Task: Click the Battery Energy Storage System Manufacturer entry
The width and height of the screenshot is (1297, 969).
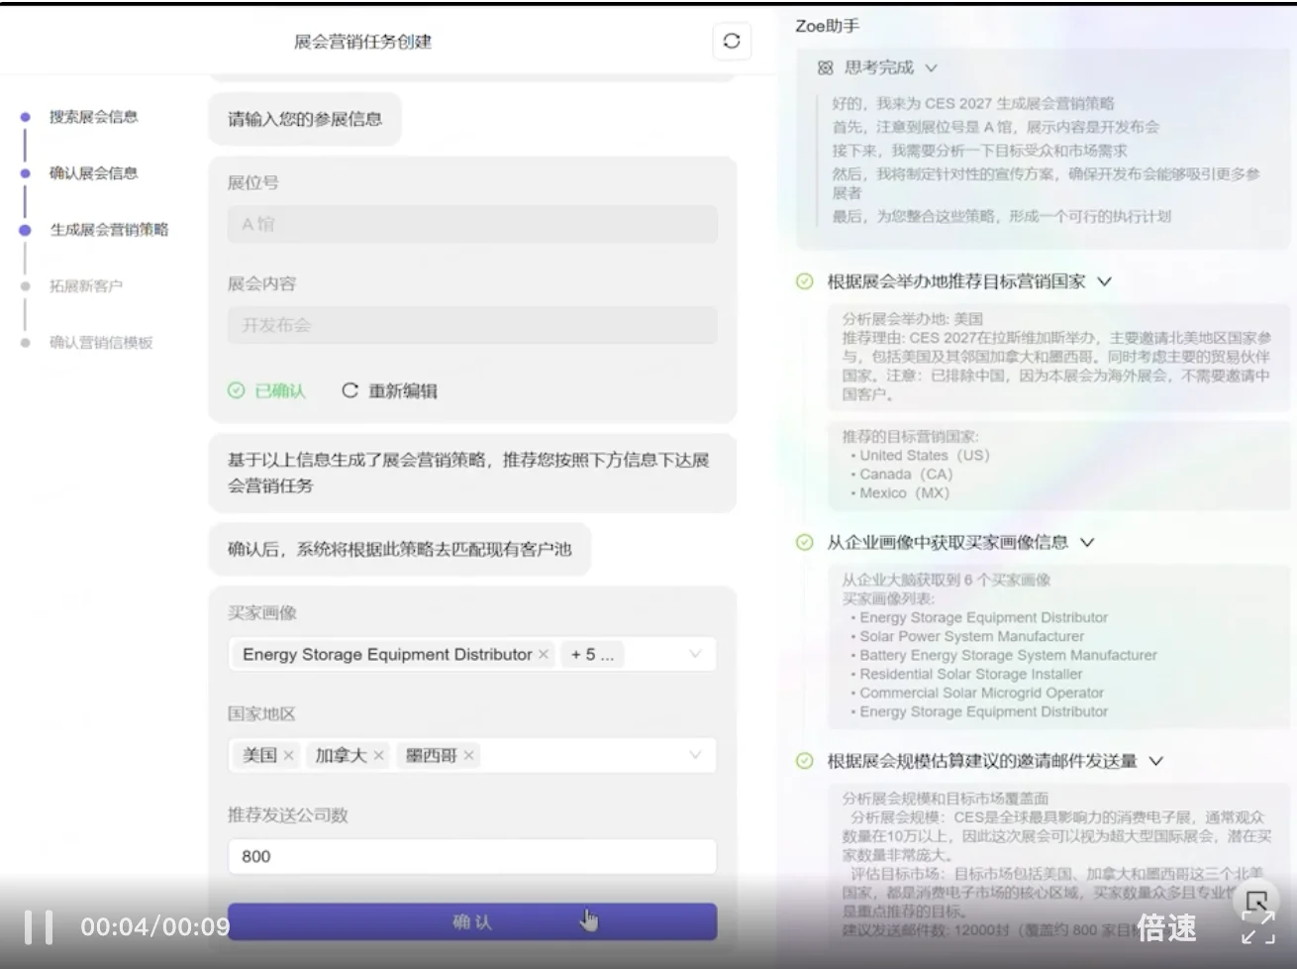Action: pos(1008,655)
